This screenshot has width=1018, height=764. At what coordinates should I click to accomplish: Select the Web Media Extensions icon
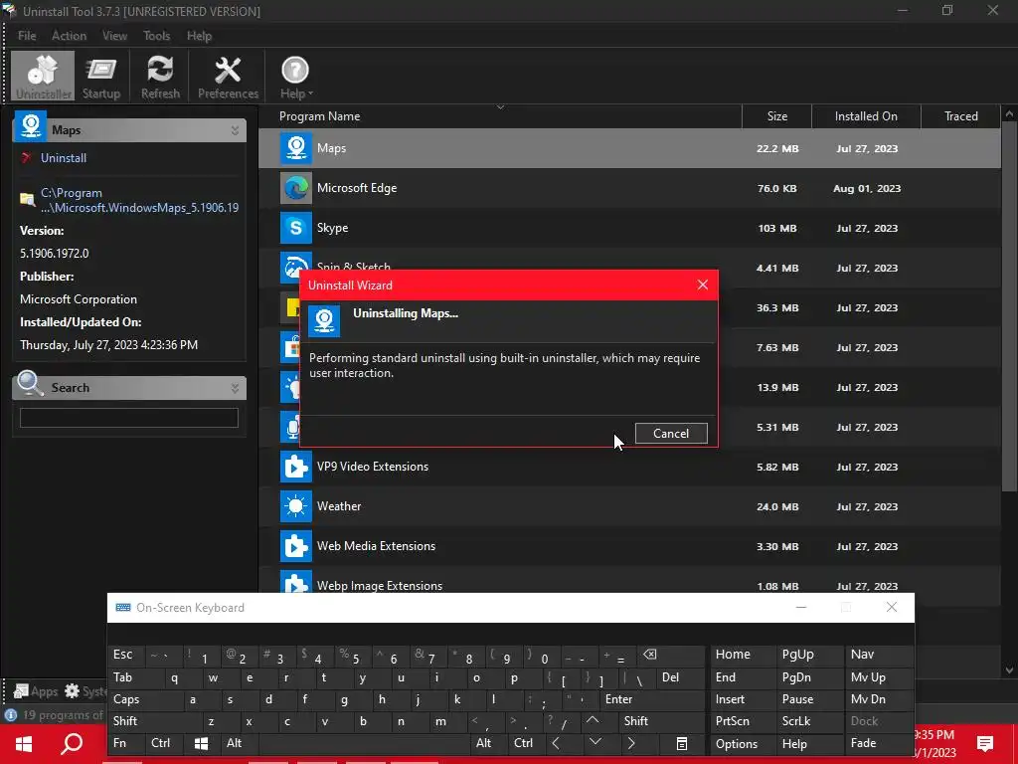pyautogui.click(x=295, y=546)
